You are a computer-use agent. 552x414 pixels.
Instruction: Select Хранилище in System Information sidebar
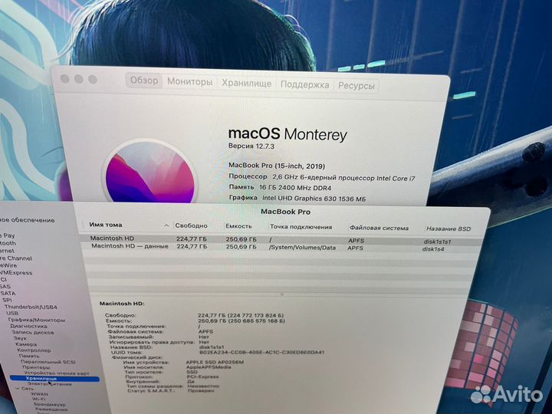coord(41,379)
